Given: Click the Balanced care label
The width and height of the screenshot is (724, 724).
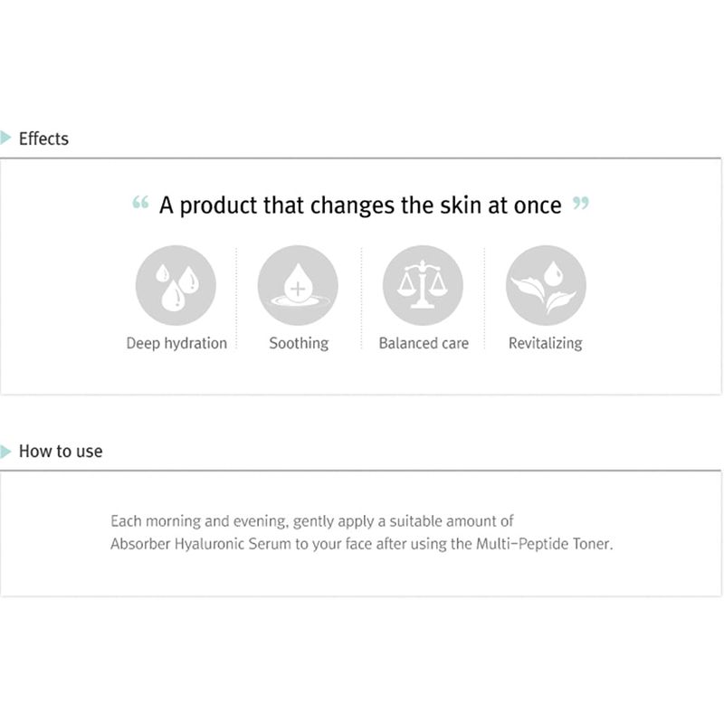Looking at the screenshot, I should 424,343.
